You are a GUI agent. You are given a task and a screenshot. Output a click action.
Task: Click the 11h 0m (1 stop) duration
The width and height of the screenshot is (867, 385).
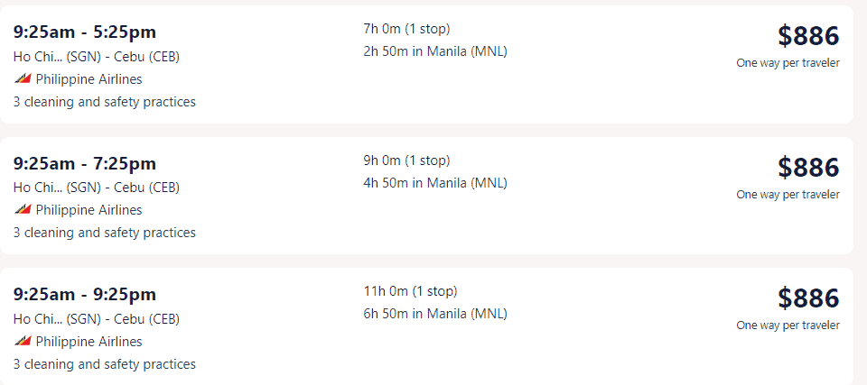click(410, 291)
